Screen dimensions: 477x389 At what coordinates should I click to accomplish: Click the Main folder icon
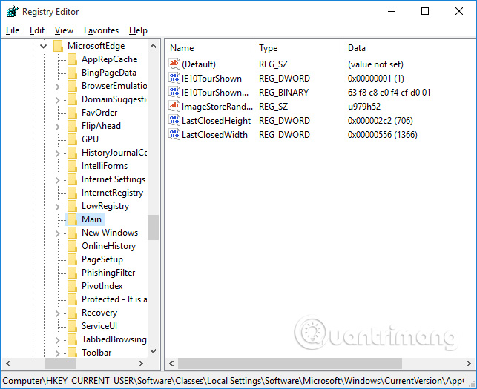coord(72,219)
